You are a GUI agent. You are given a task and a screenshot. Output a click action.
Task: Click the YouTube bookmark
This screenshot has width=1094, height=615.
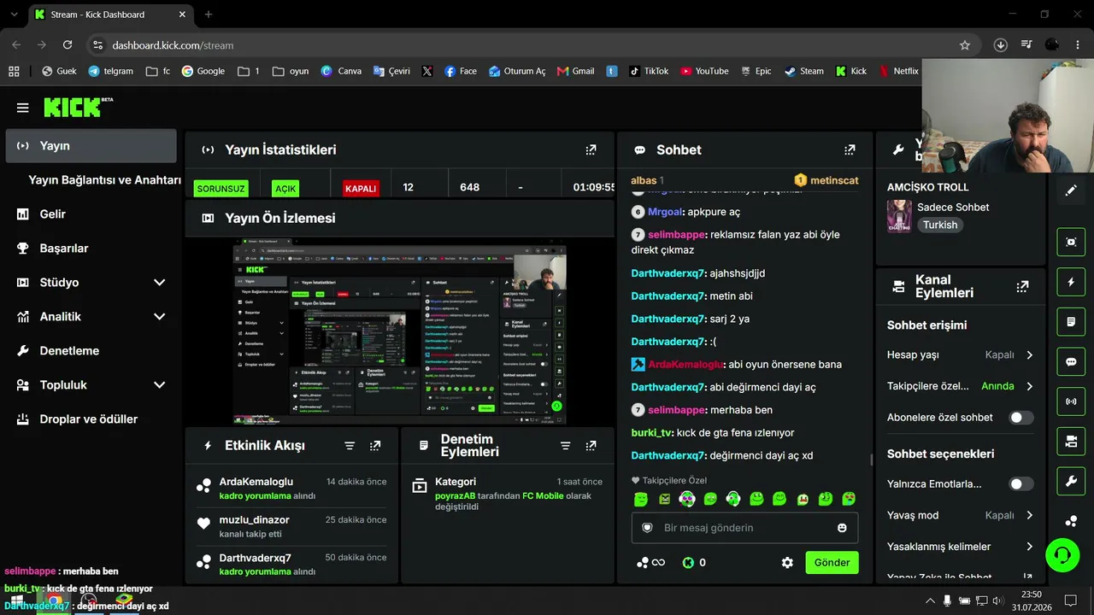pos(704,72)
